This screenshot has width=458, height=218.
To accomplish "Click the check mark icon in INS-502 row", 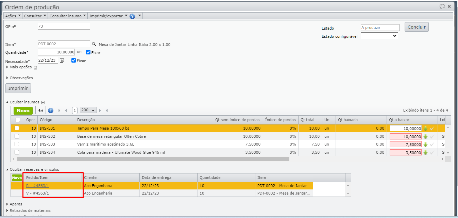I will pos(432,136).
